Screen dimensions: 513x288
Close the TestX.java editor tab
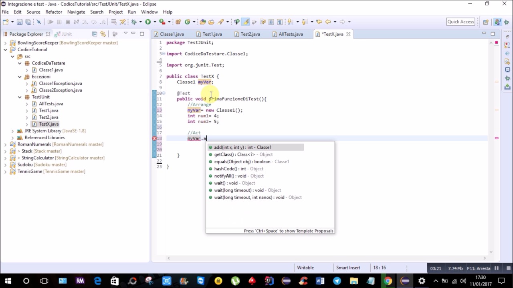click(348, 34)
